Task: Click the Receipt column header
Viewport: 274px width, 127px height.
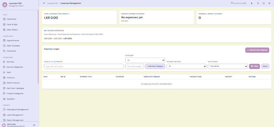Action: click(x=229, y=77)
